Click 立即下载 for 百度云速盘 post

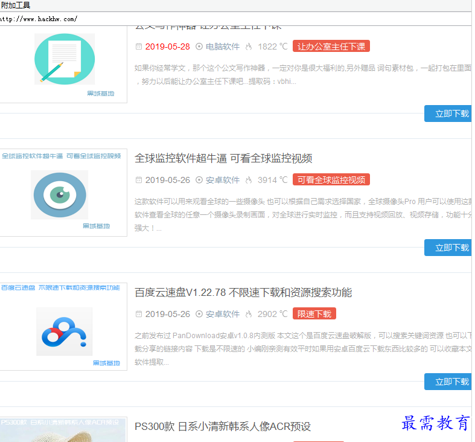pos(448,382)
